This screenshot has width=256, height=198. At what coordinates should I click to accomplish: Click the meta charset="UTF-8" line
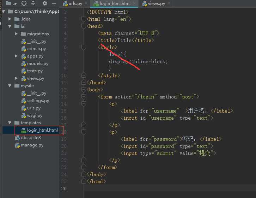129,33
